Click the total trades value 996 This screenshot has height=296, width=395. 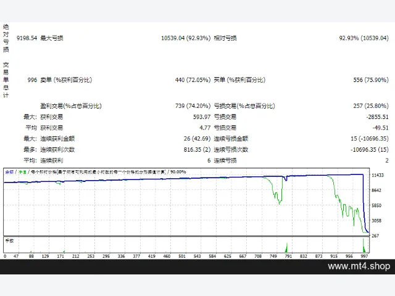(x=32, y=80)
